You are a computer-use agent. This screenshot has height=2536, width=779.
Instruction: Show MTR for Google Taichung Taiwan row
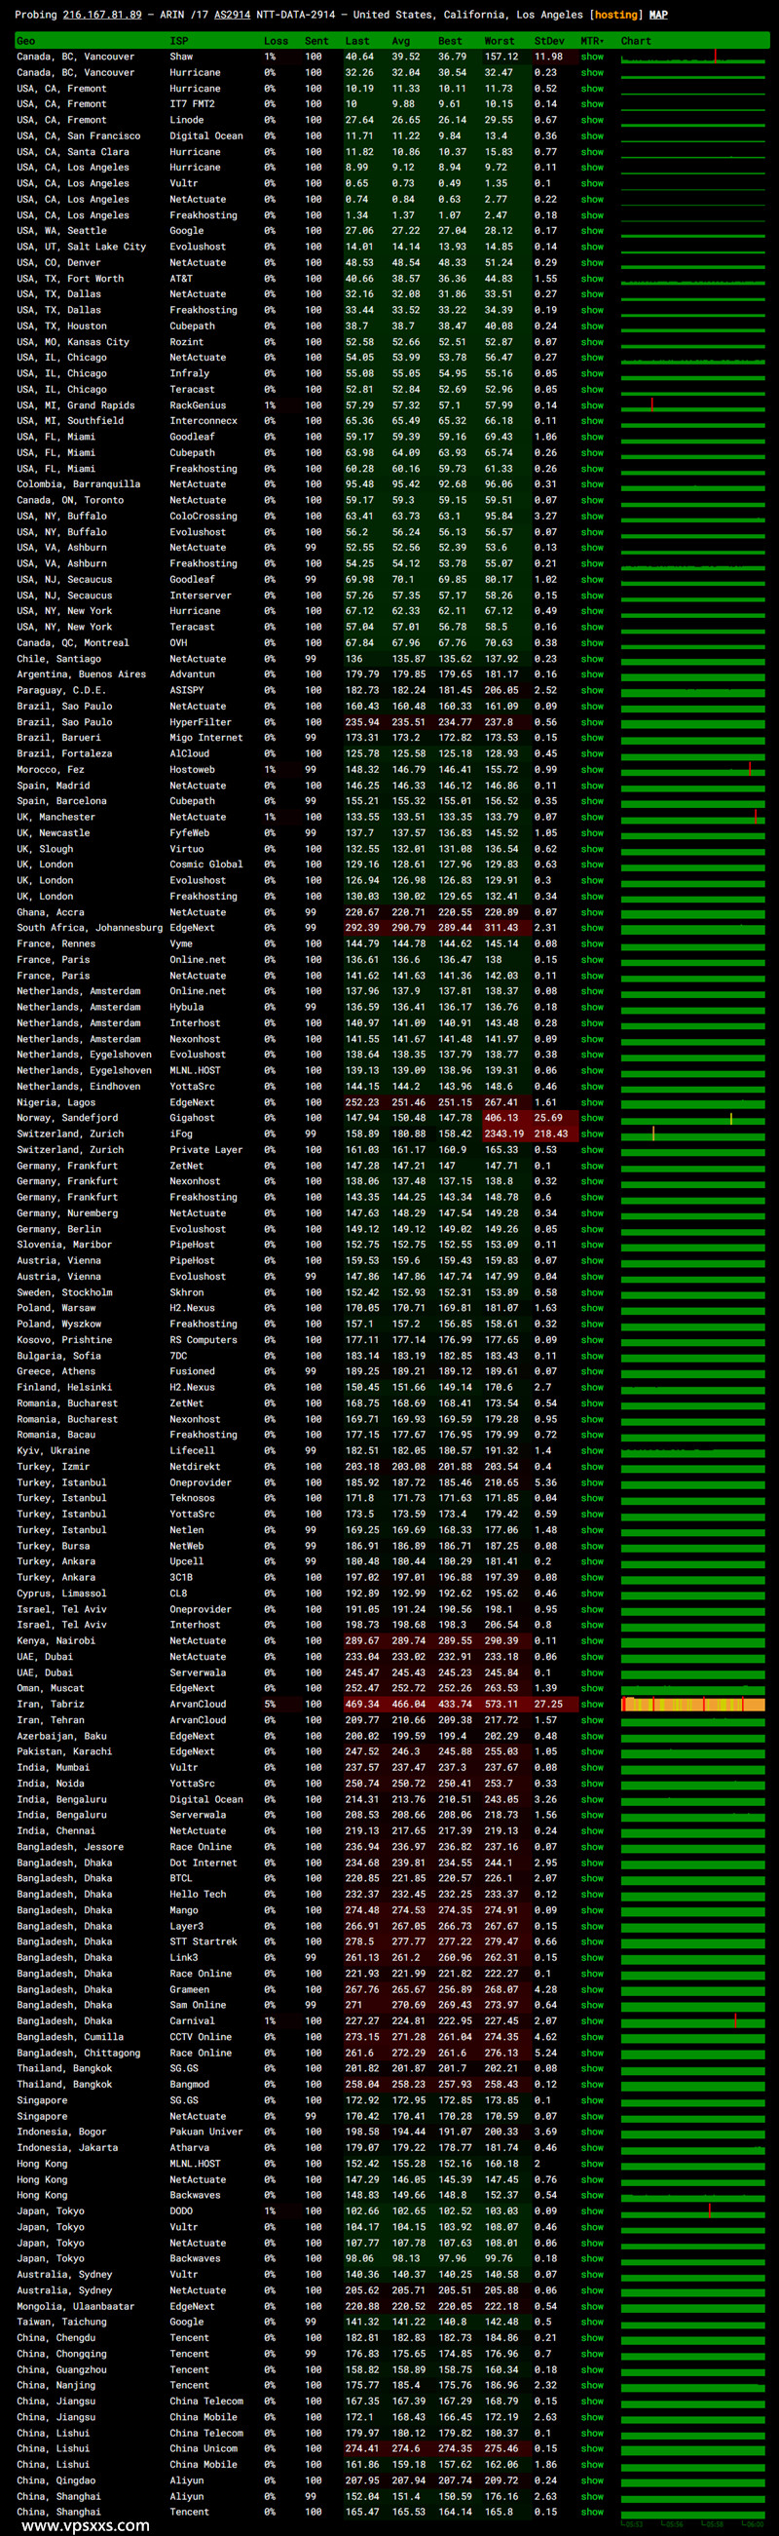[x=592, y=2322]
